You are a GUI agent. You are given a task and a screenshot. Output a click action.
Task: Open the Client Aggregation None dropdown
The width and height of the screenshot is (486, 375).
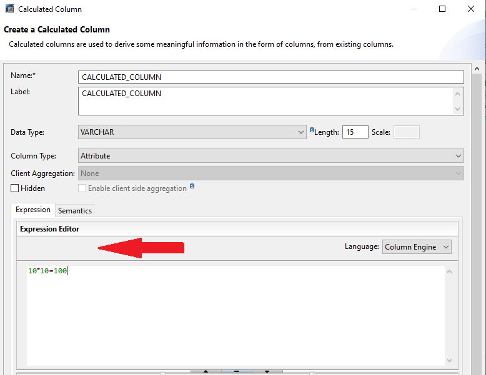(x=271, y=173)
